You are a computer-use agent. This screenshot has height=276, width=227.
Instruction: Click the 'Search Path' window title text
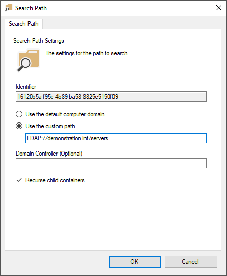[31, 8]
